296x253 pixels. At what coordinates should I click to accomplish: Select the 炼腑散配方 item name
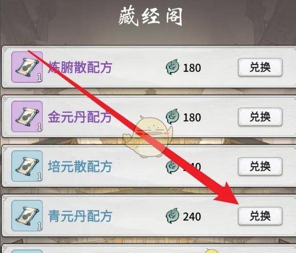pyautogui.click(x=80, y=67)
